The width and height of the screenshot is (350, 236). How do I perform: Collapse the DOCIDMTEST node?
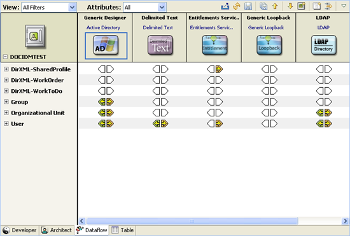(x=5, y=57)
